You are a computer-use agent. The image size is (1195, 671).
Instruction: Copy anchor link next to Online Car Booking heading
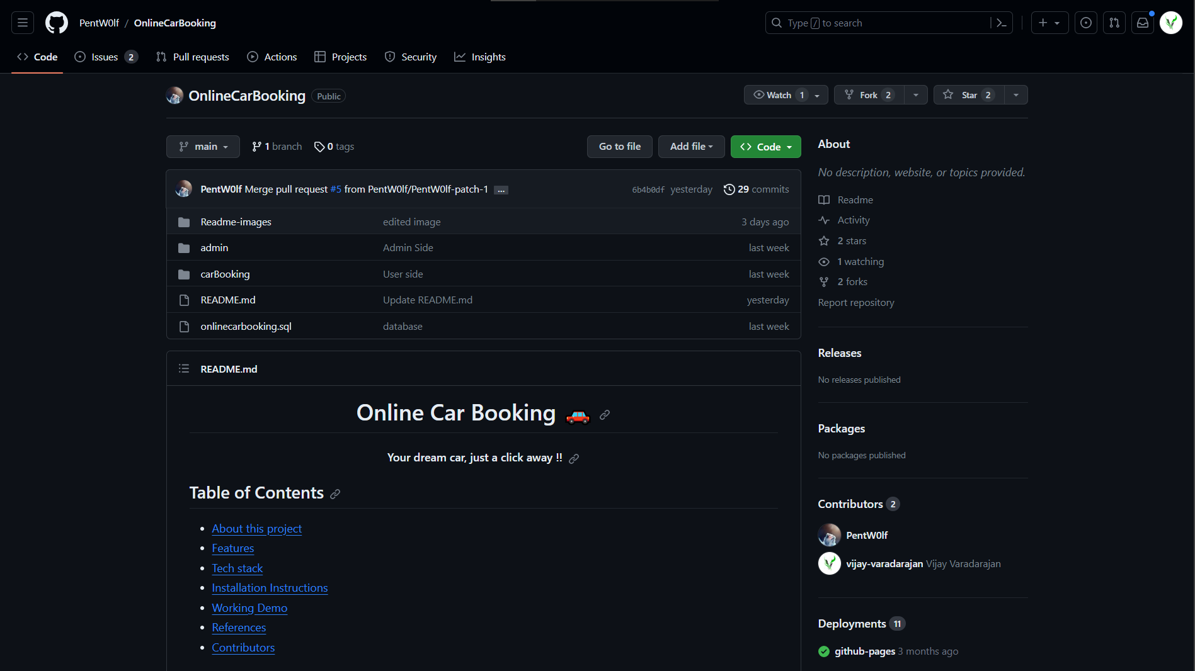click(x=605, y=415)
